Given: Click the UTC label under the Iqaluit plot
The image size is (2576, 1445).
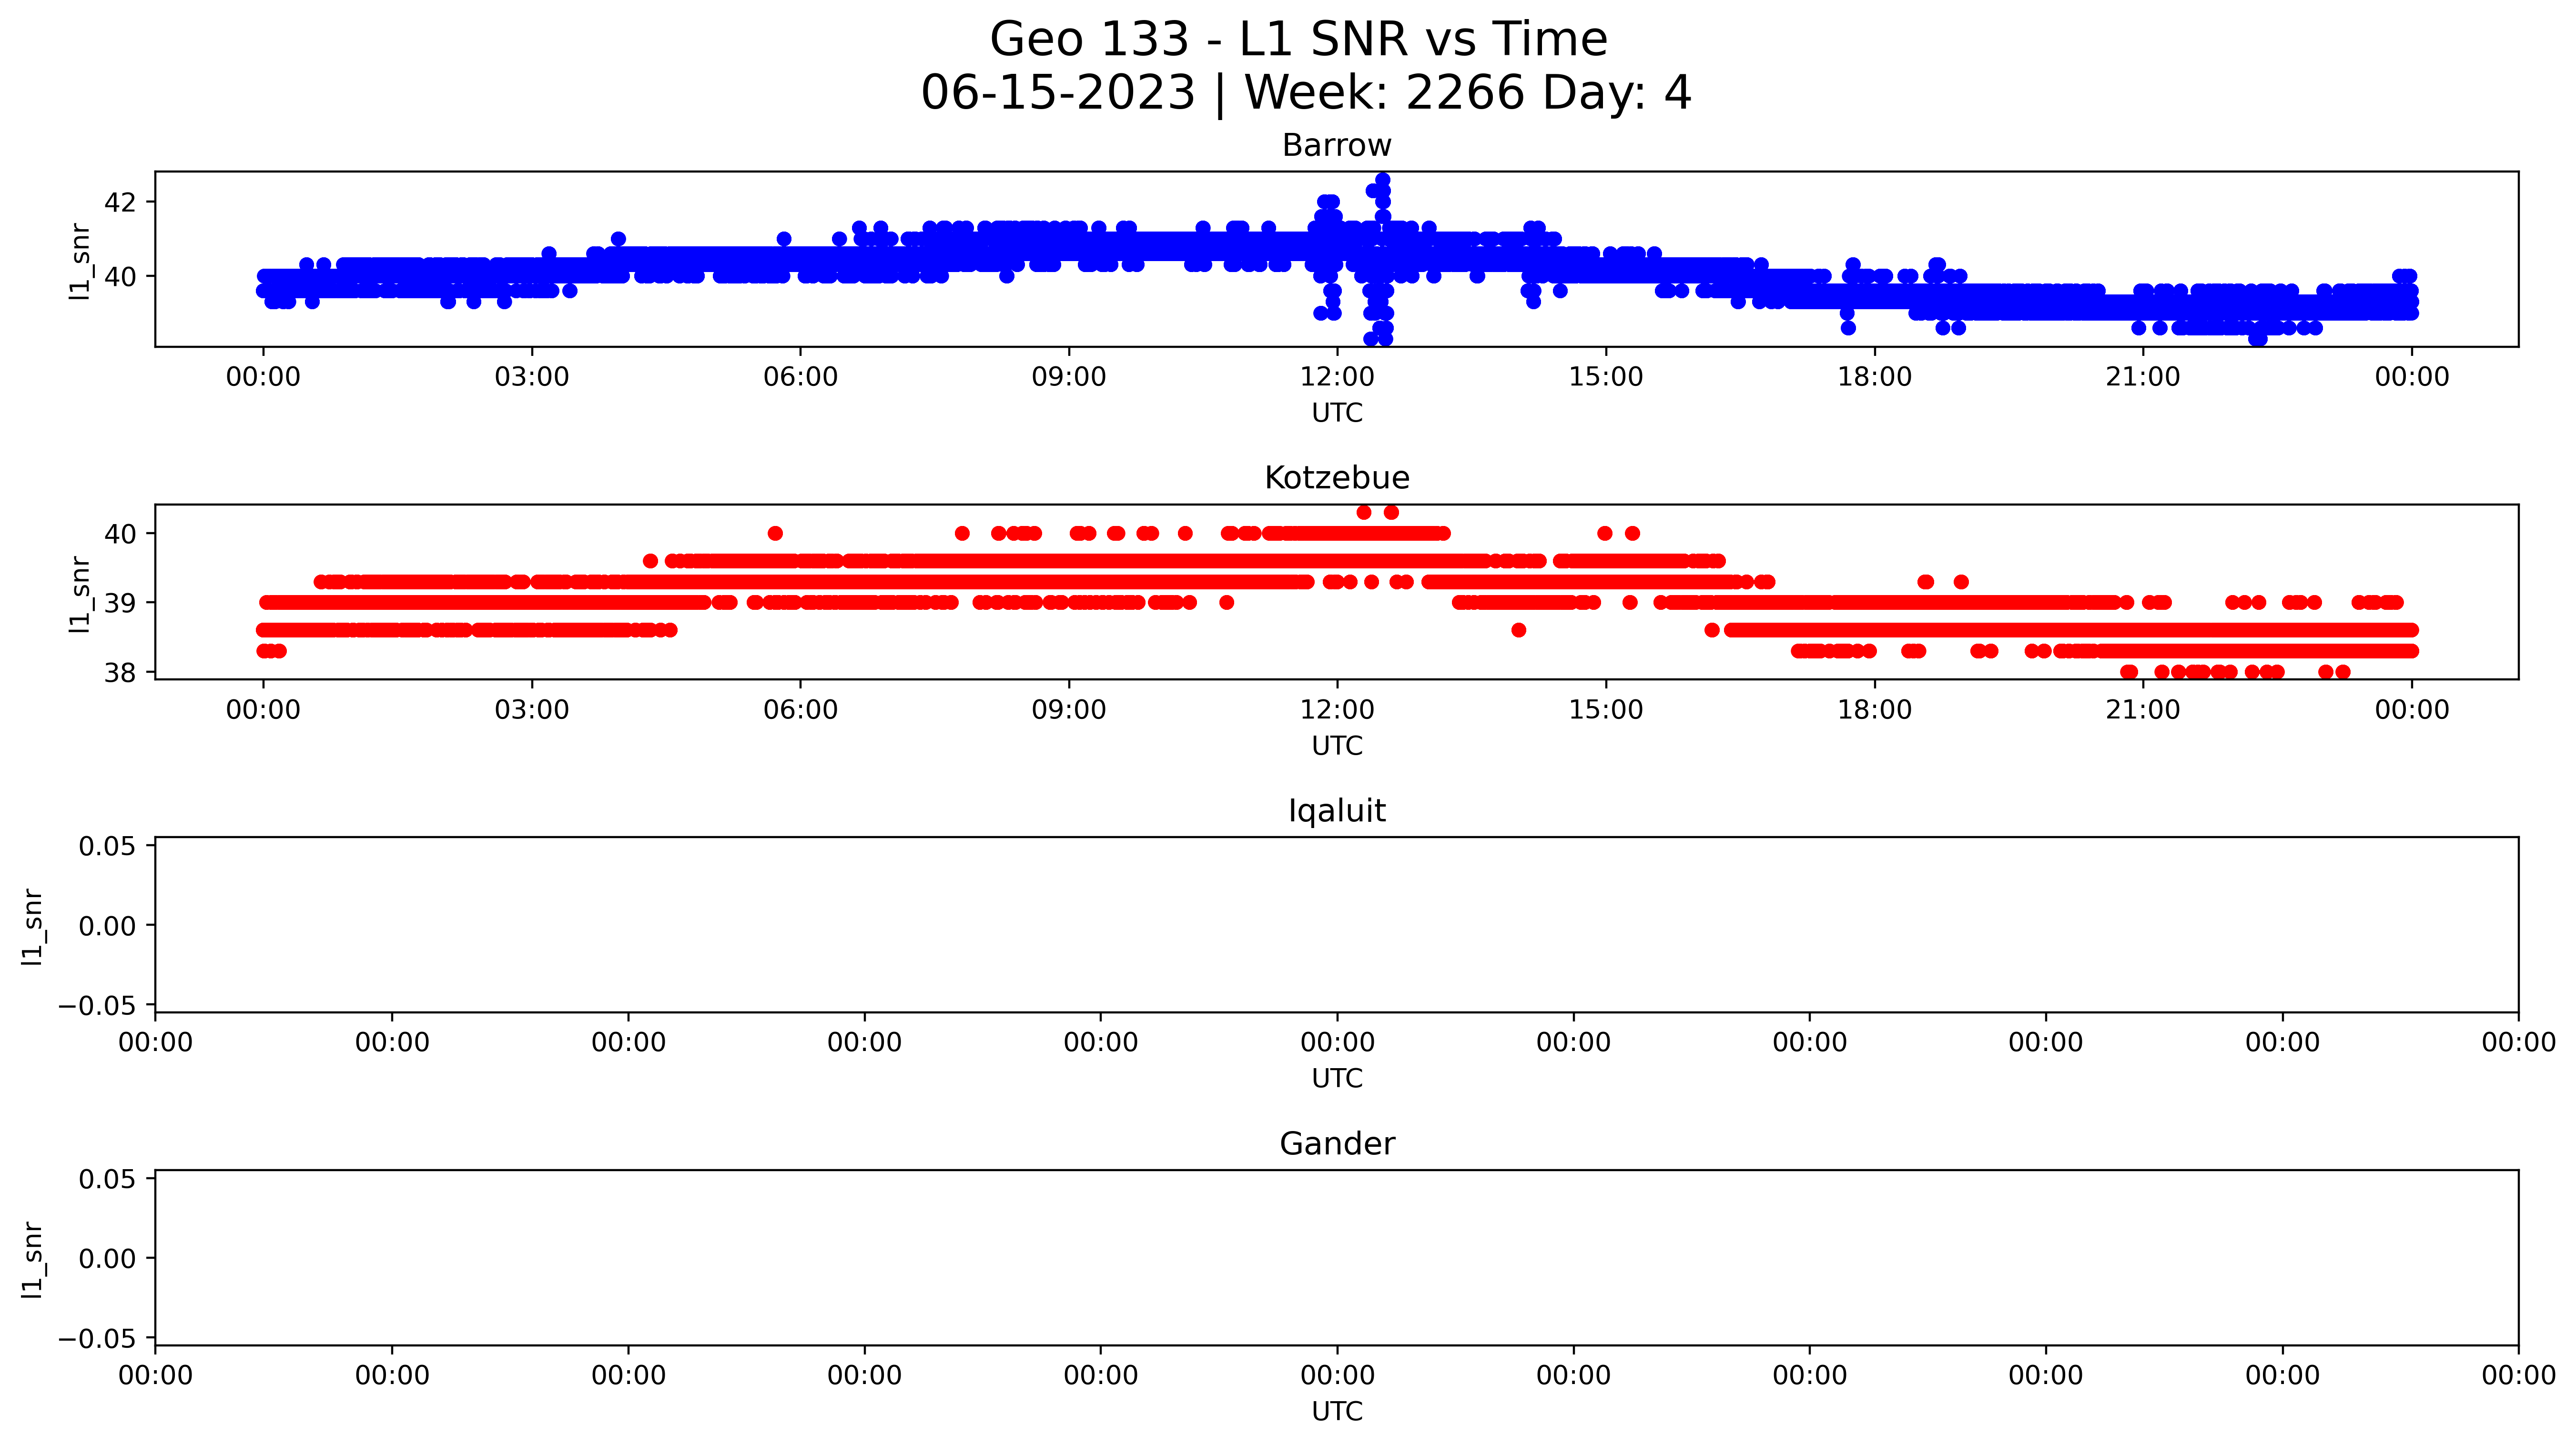Looking at the screenshot, I should [x=1337, y=1079].
